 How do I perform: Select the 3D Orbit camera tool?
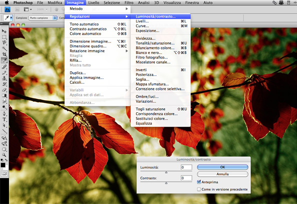4,143
